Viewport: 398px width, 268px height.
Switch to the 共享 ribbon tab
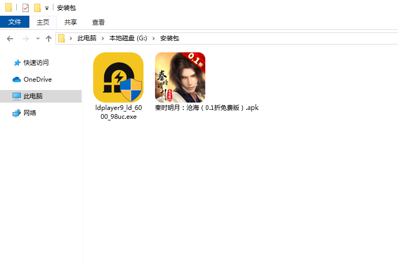point(71,22)
